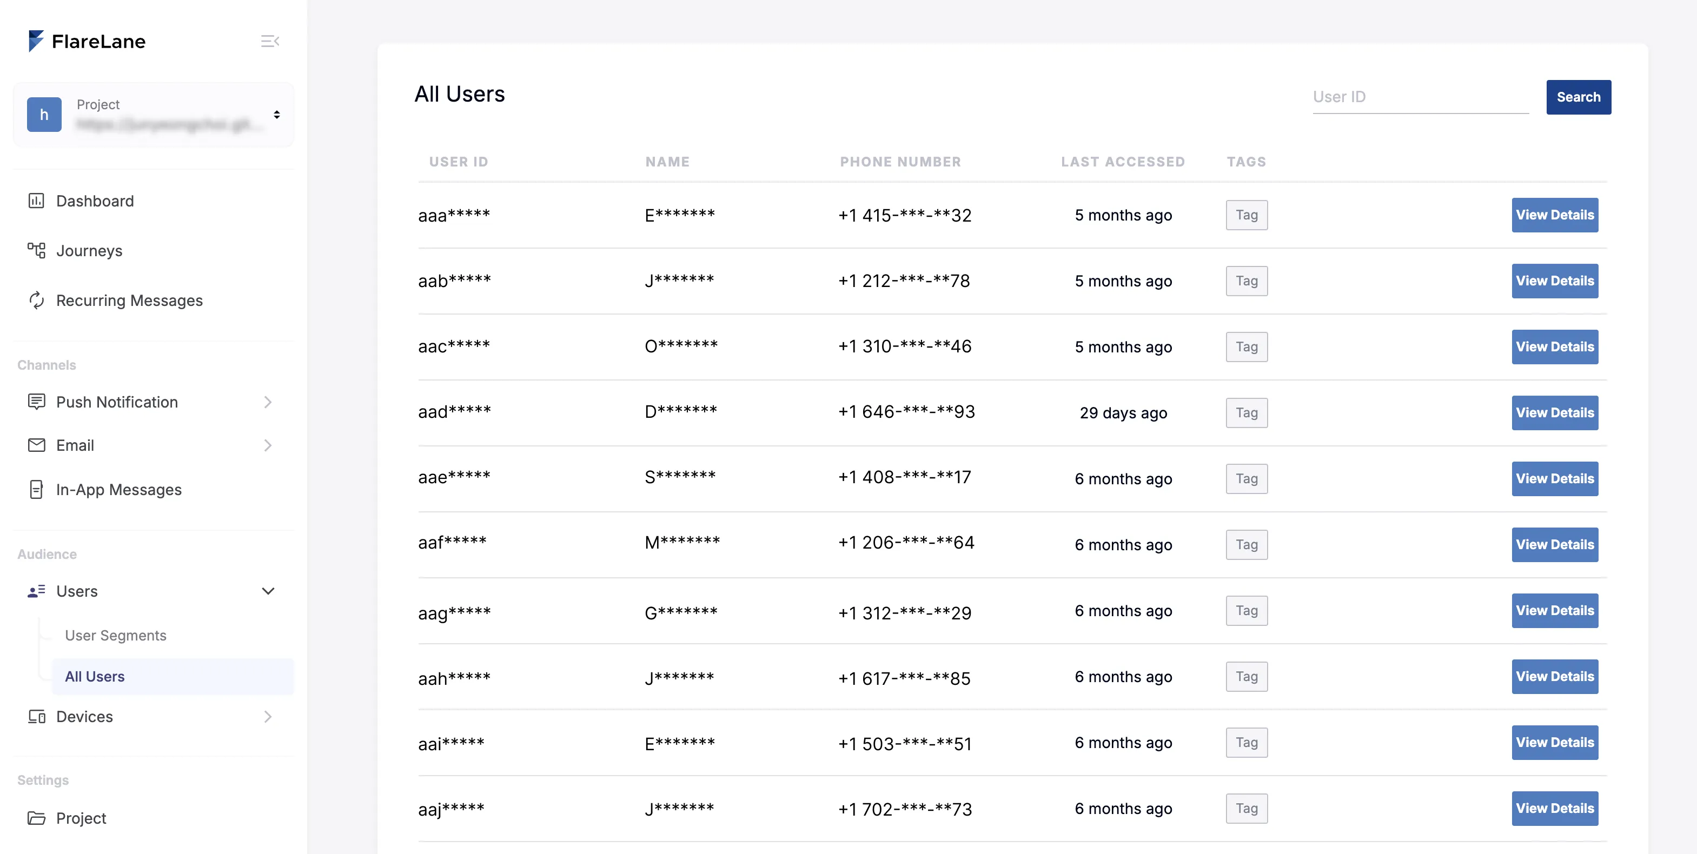
Task: Click user ID aad*****
Action: [x=455, y=411]
